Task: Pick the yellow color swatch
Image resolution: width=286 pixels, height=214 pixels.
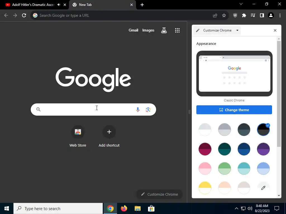Action: [205, 188]
